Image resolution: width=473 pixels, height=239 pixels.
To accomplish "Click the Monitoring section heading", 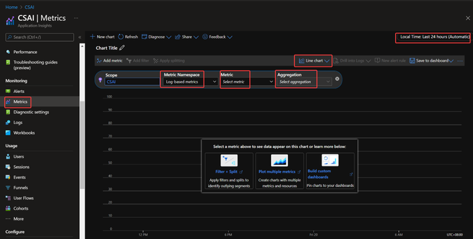I will 16,81.
